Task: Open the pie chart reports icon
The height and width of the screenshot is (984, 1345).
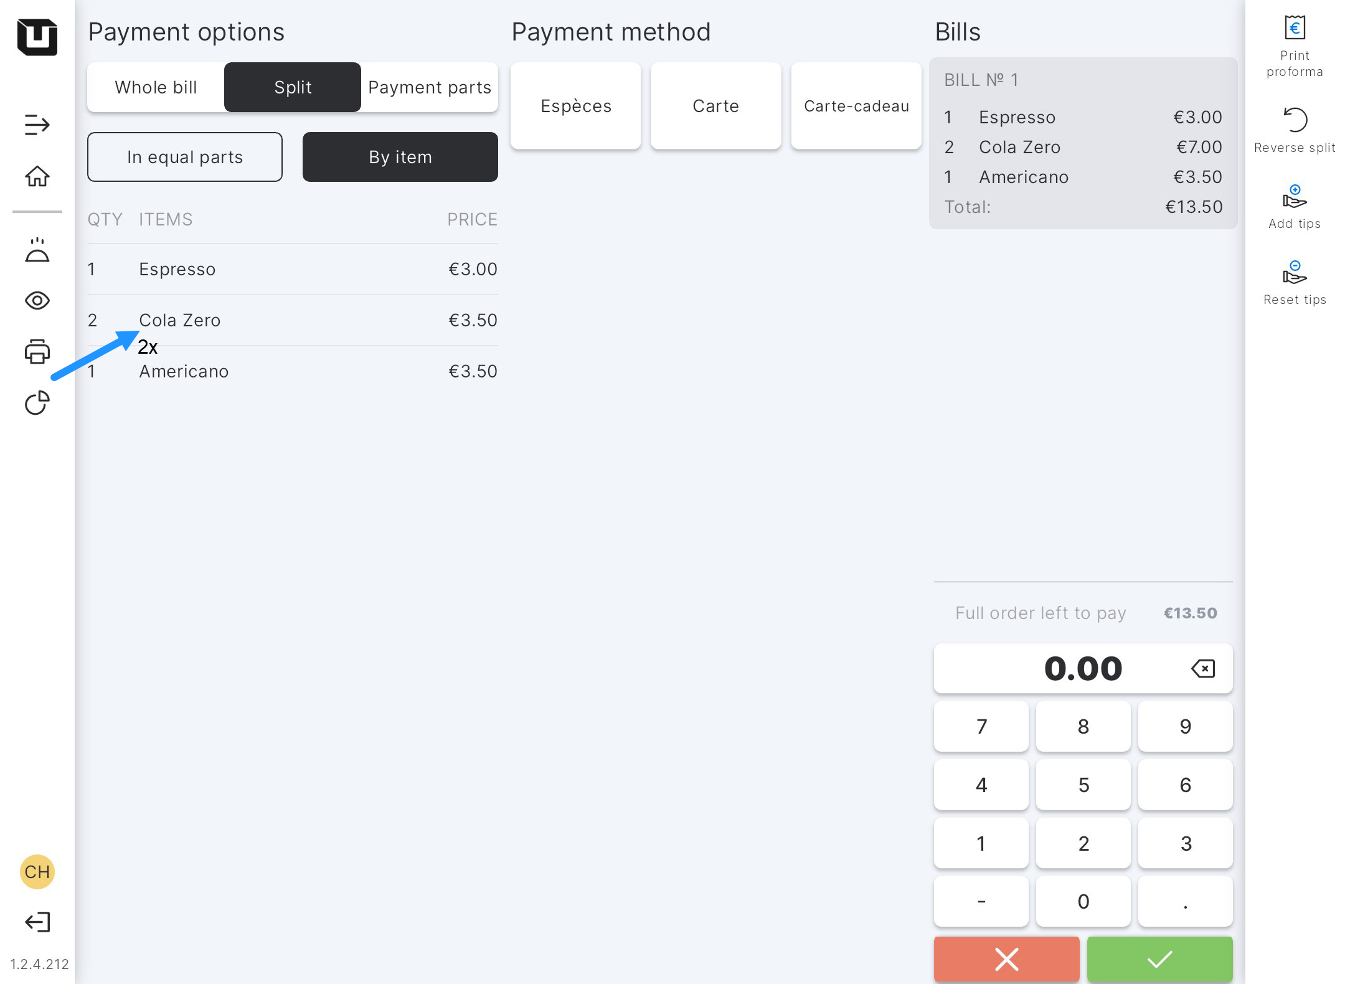Action: pyautogui.click(x=37, y=403)
